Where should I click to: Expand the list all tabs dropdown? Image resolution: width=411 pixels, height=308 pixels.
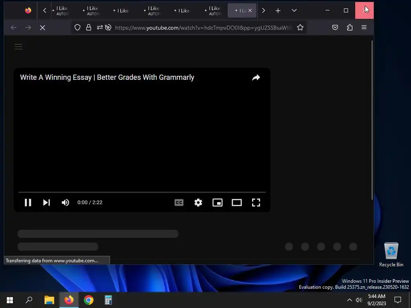click(x=294, y=10)
